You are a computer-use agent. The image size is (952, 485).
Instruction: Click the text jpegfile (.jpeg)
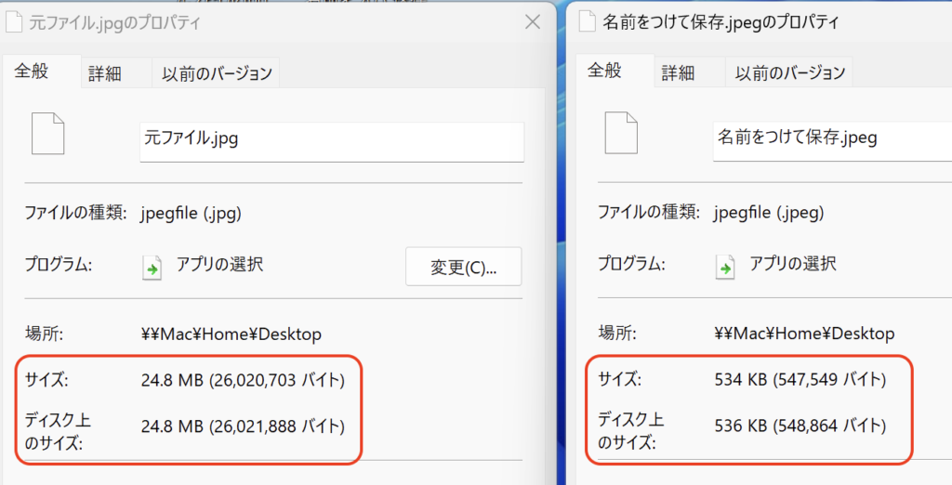pos(769,213)
